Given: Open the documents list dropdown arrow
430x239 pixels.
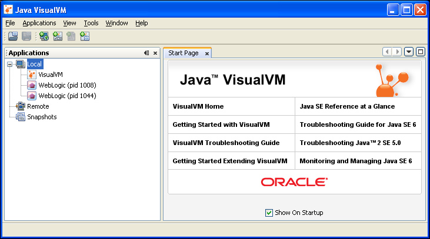Looking at the screenshot, I should [x=409, y=52].
